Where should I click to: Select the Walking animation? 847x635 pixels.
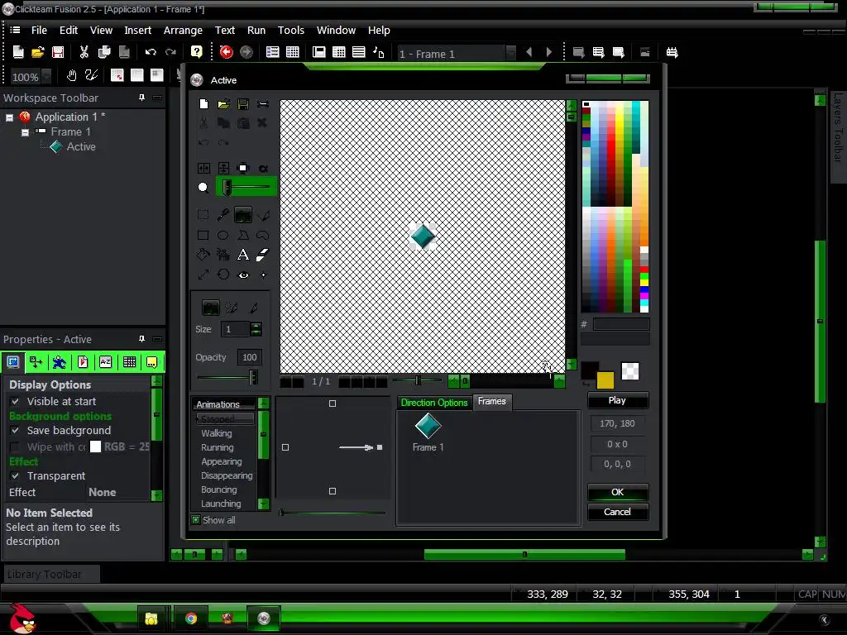(217, 433)
